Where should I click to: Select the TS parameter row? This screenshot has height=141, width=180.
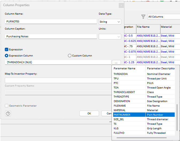[144, 124]
